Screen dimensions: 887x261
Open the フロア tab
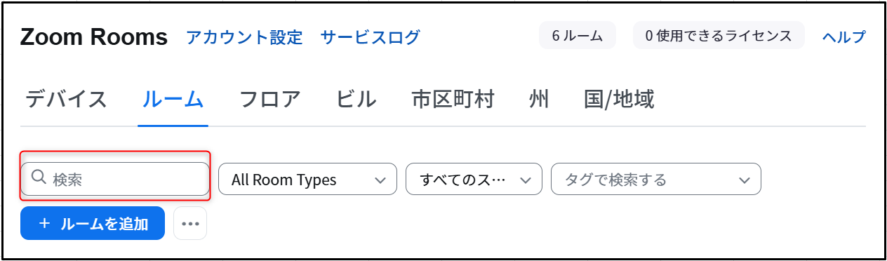point(270,100)
